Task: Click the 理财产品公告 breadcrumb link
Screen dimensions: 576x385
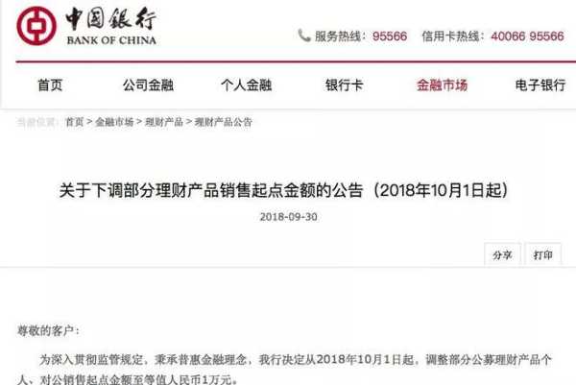Action: [x=223, y=122]
